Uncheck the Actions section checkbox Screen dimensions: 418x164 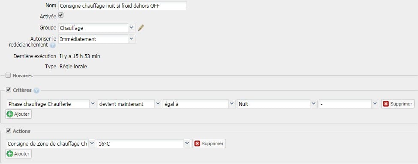(x=8, y=131)
